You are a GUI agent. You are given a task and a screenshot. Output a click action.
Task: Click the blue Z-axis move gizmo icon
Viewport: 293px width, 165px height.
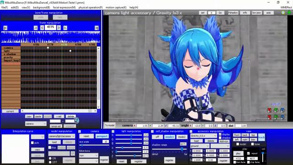point(282,117)
